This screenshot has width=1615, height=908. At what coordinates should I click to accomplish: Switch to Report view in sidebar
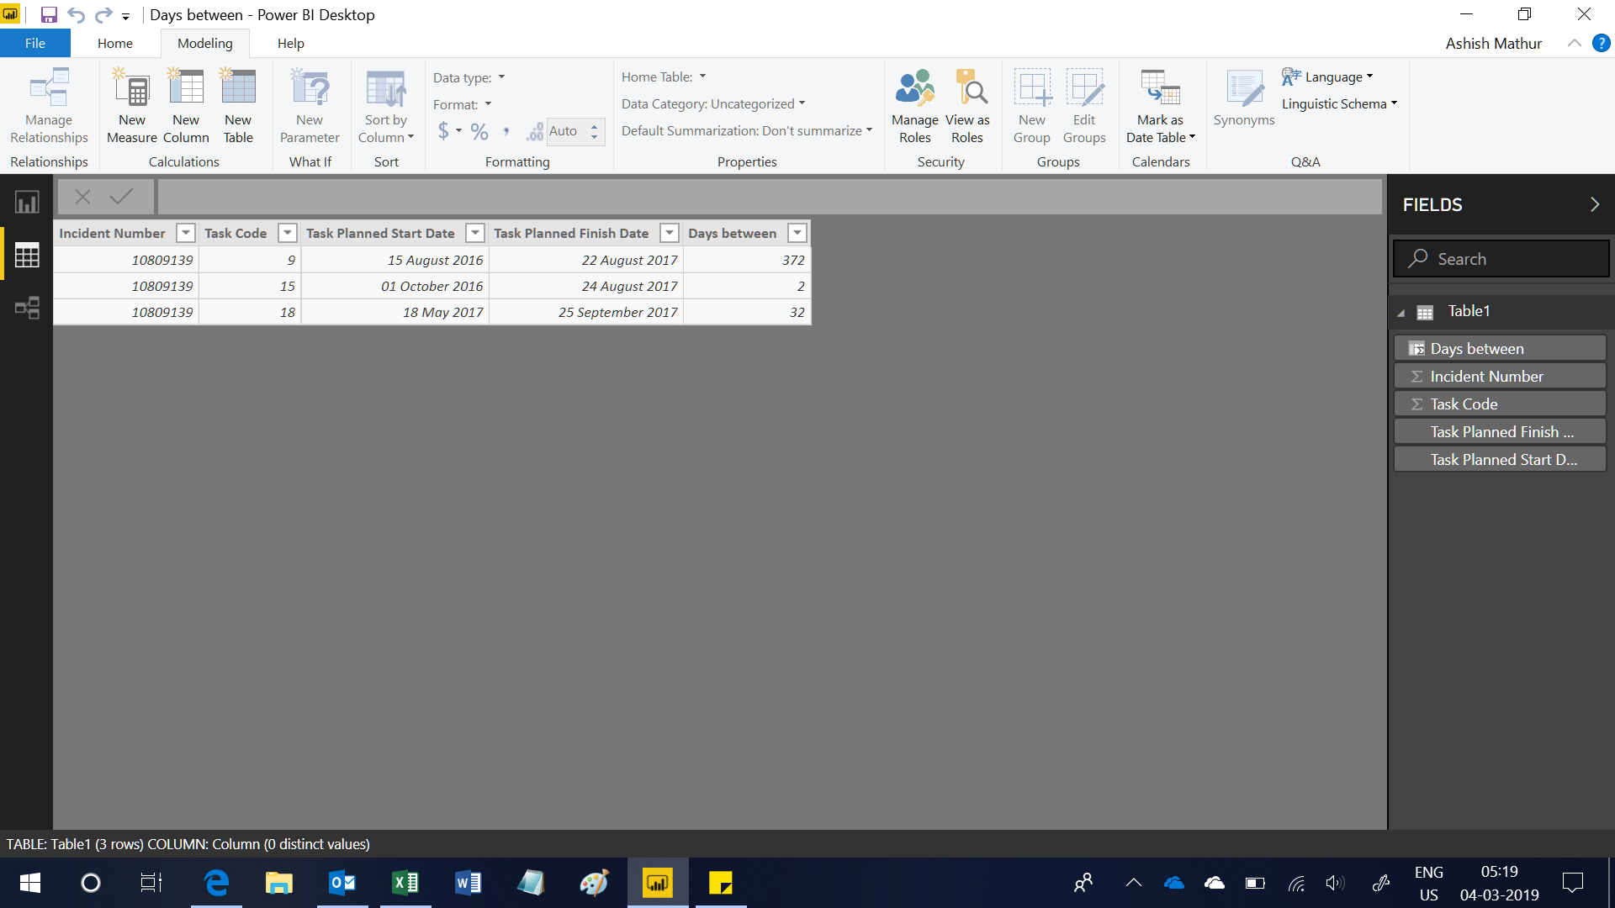point(27,202)
